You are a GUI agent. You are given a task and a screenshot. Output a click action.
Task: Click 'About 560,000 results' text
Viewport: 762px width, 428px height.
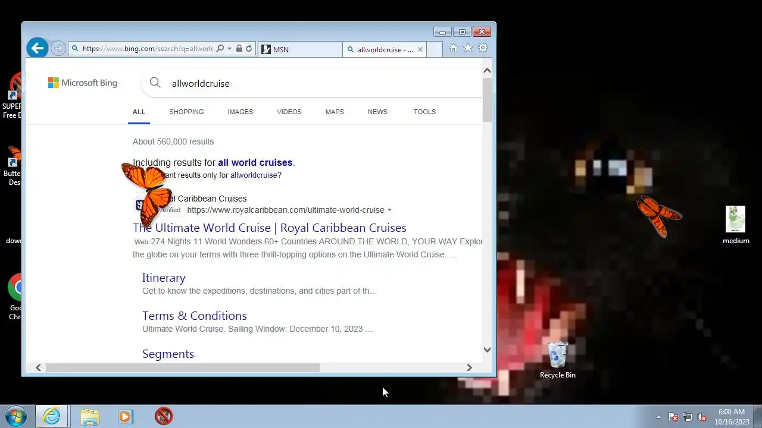[173, 141]
